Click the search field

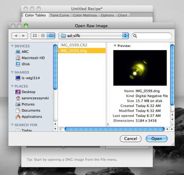(x=152, y=36)
